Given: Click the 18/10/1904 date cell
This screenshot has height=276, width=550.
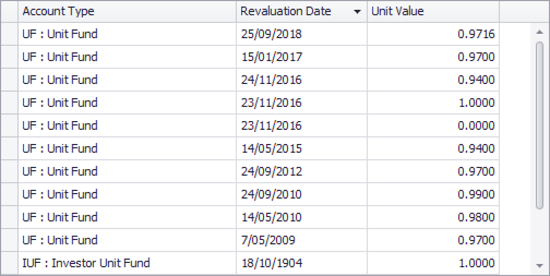Looking at the screenshot, I should 302,263.
